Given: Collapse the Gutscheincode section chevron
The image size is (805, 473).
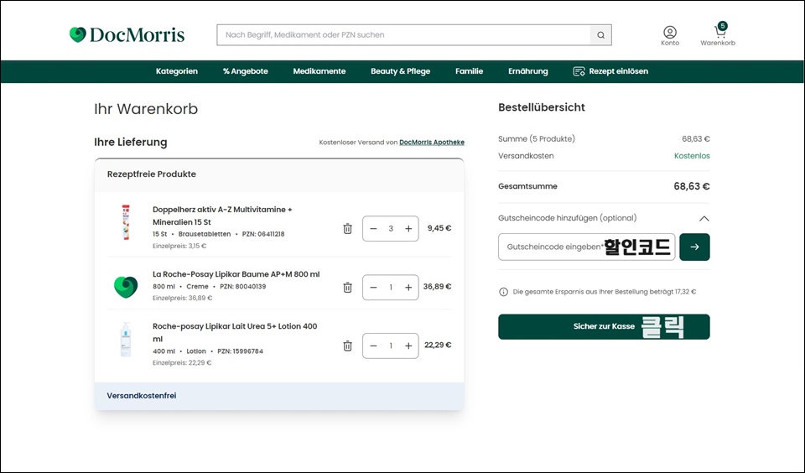Looking at the screenshot, I should 704,218.
